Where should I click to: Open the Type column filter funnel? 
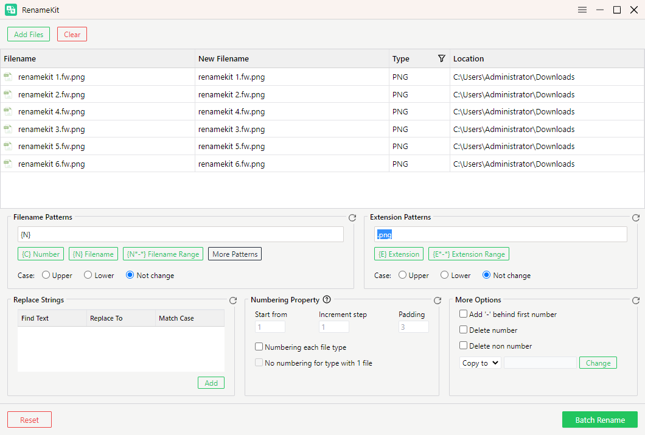[x=441, y=58]
